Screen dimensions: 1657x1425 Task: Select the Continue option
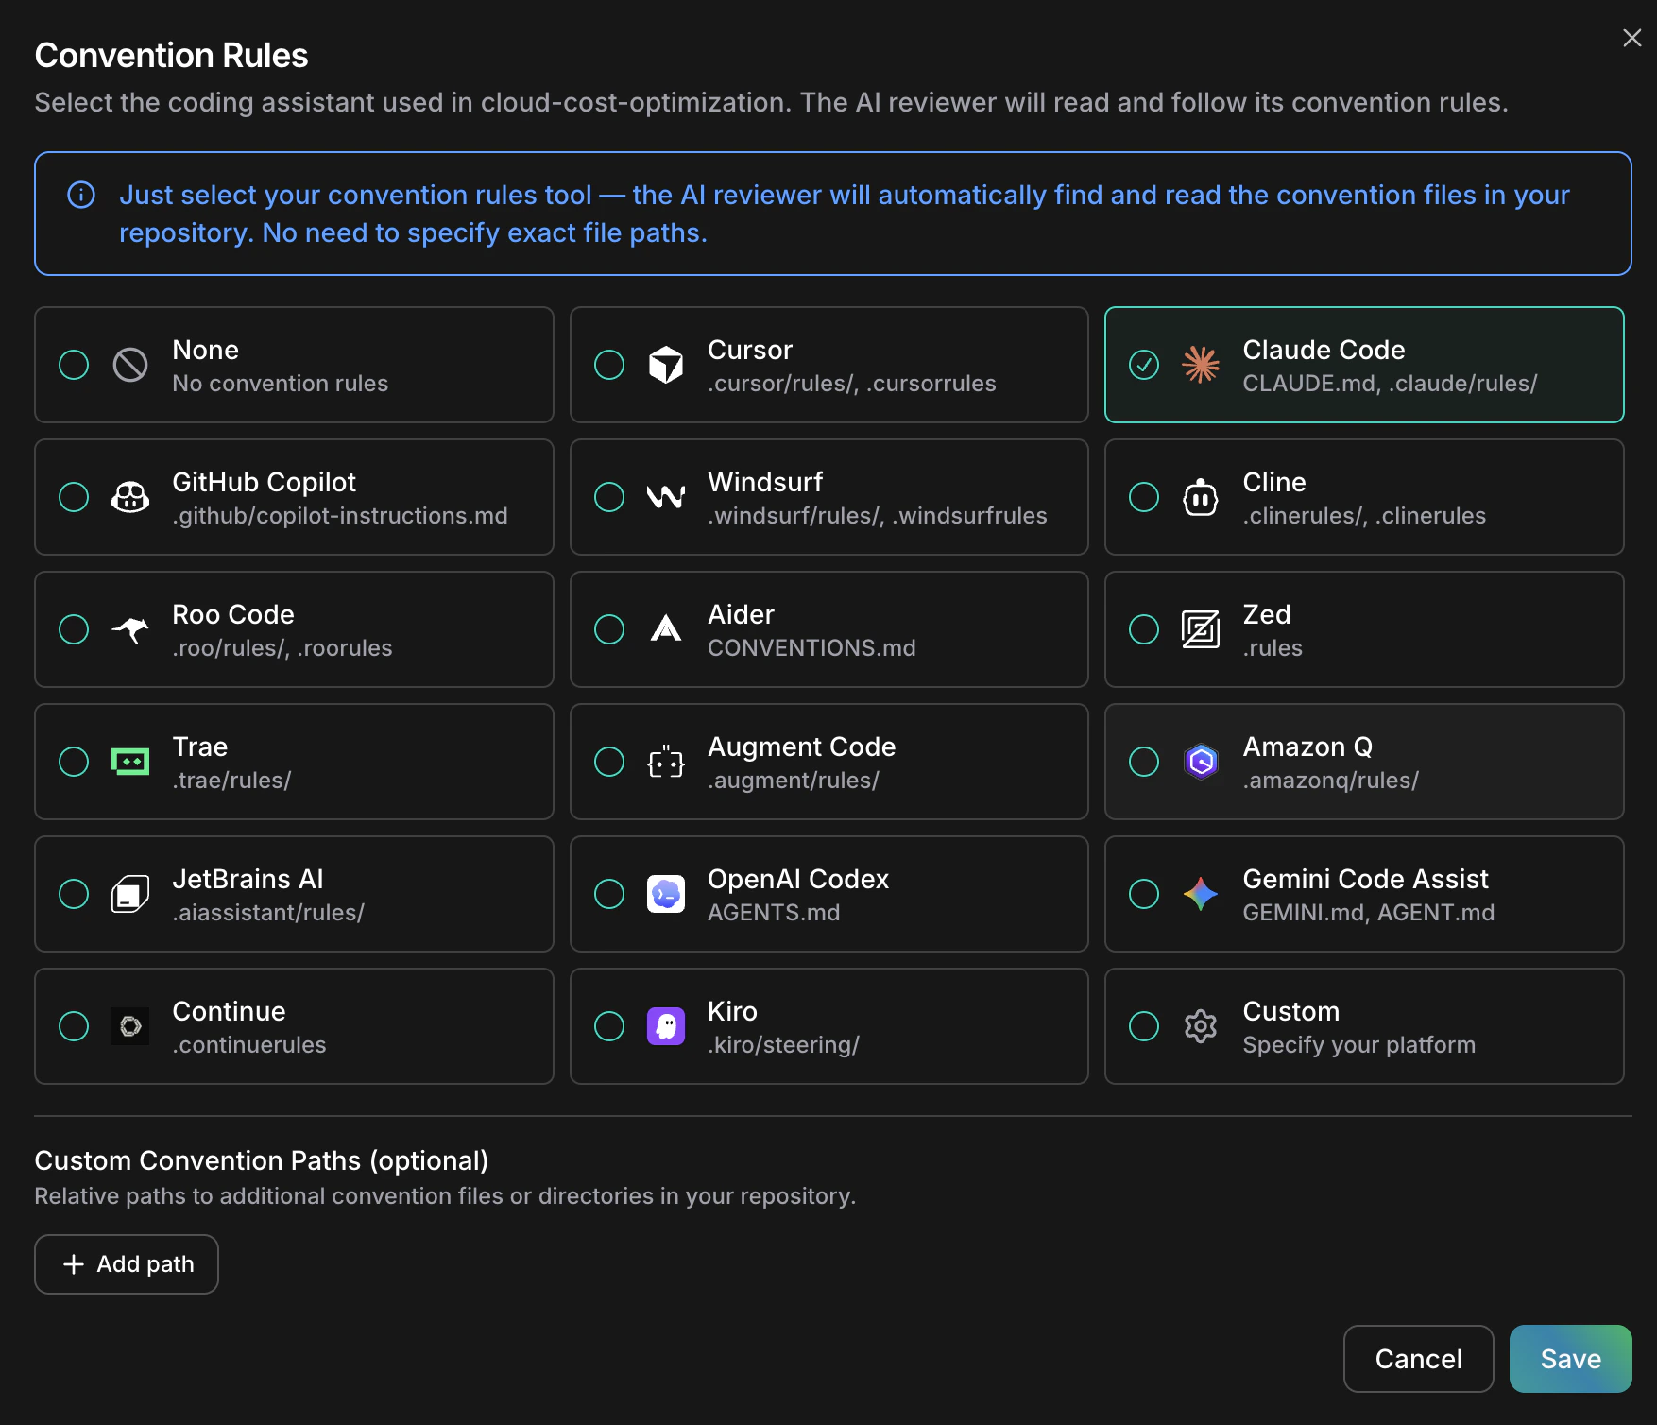coord(73,1026)
